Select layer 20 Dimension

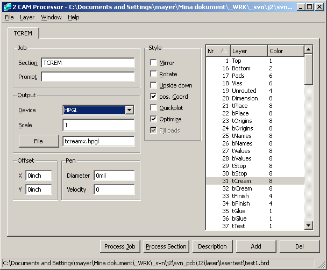(255, 98)
